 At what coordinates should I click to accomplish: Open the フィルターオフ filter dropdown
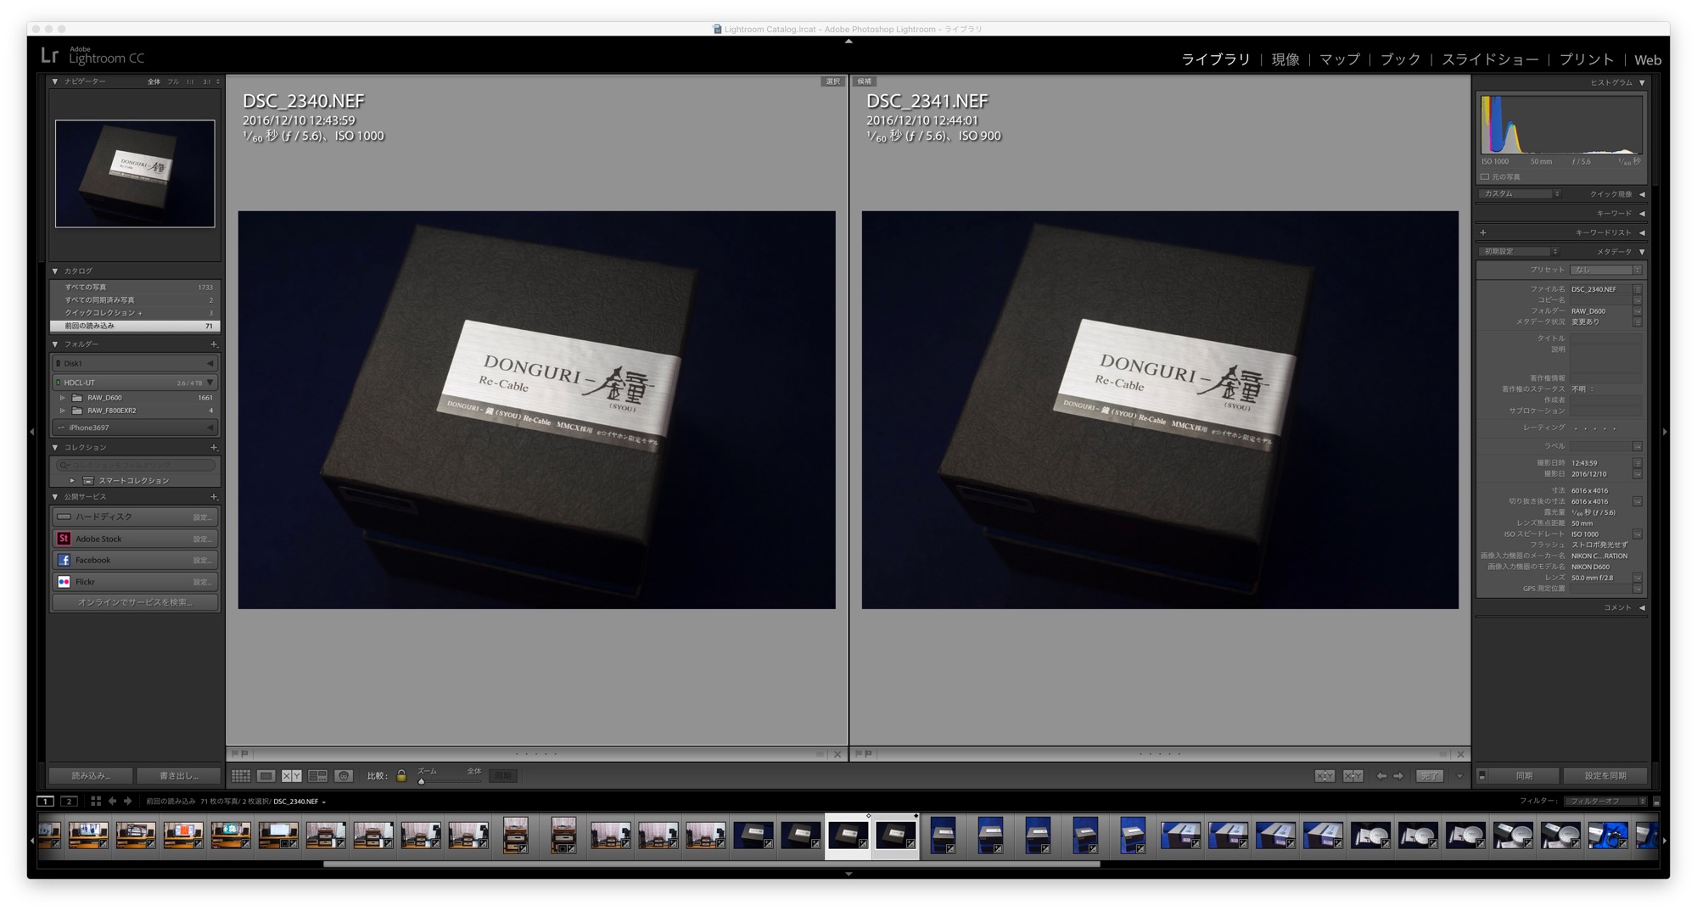click(1605, 801)
